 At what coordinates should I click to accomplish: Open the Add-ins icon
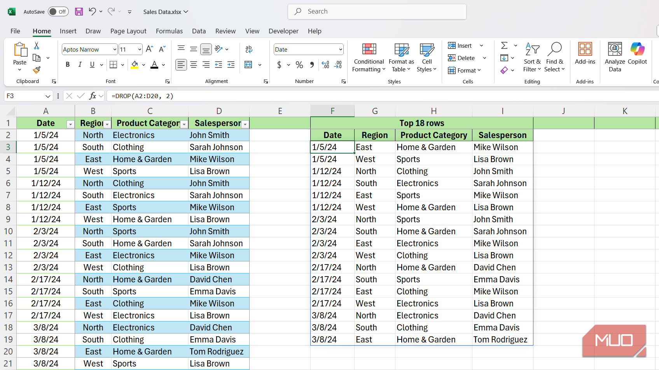tap(585, 54)
